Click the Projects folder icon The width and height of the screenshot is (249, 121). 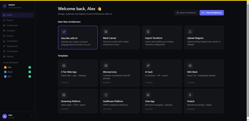click(x=4, y=20)
